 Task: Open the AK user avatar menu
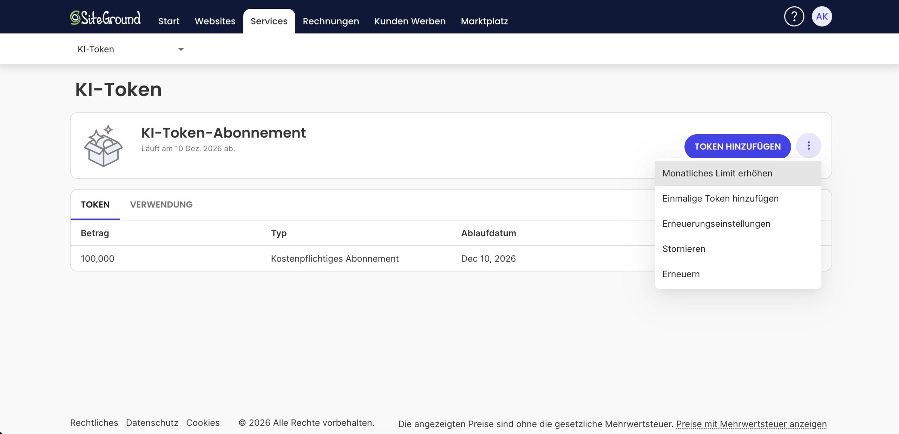[822, 16]
